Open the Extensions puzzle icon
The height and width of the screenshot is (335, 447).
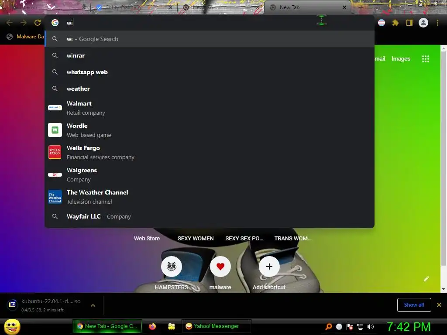[x=395, y=23]
